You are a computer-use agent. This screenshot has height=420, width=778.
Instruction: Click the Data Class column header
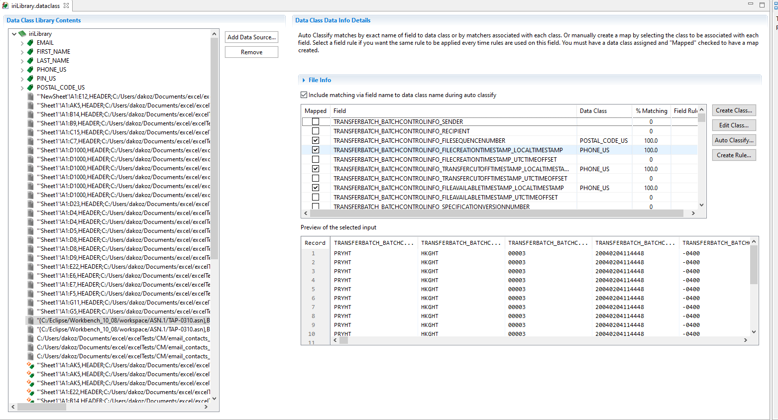(604, 111)
